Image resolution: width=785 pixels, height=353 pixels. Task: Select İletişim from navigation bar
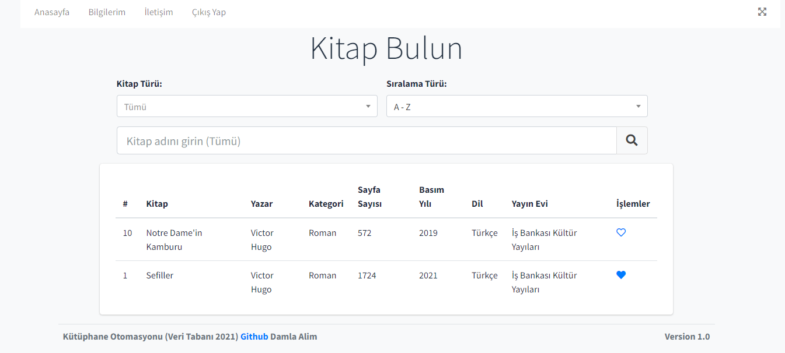click(x=158, y=12)
